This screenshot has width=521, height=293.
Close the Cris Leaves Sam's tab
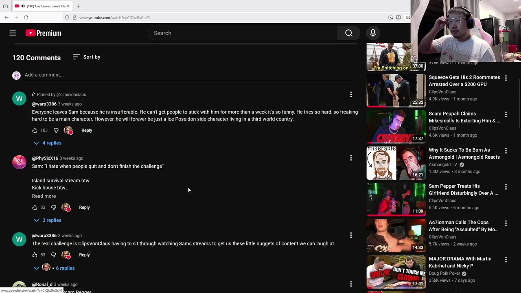pyautogui.click(x=69, y=6)
